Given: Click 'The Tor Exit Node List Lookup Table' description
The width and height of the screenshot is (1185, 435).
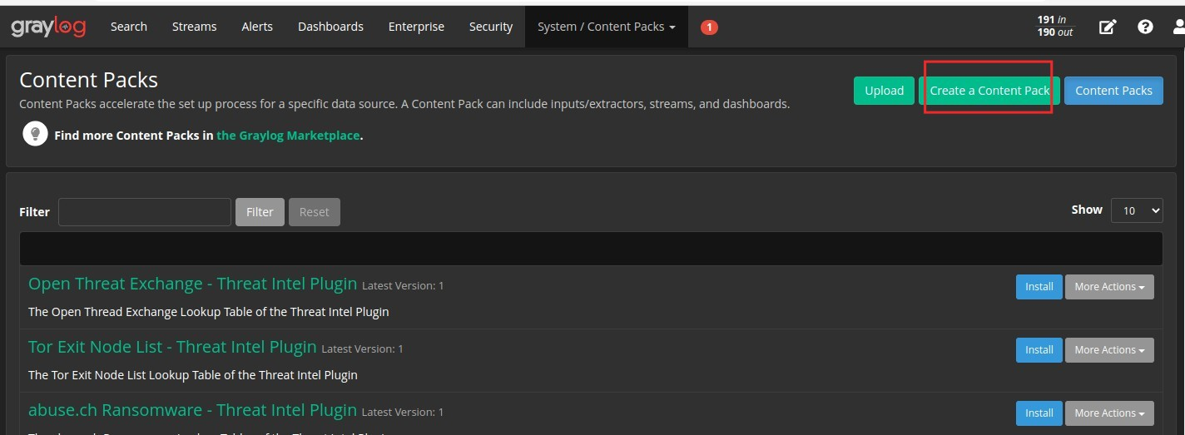Looking at the screenshot, I should 193,375.
